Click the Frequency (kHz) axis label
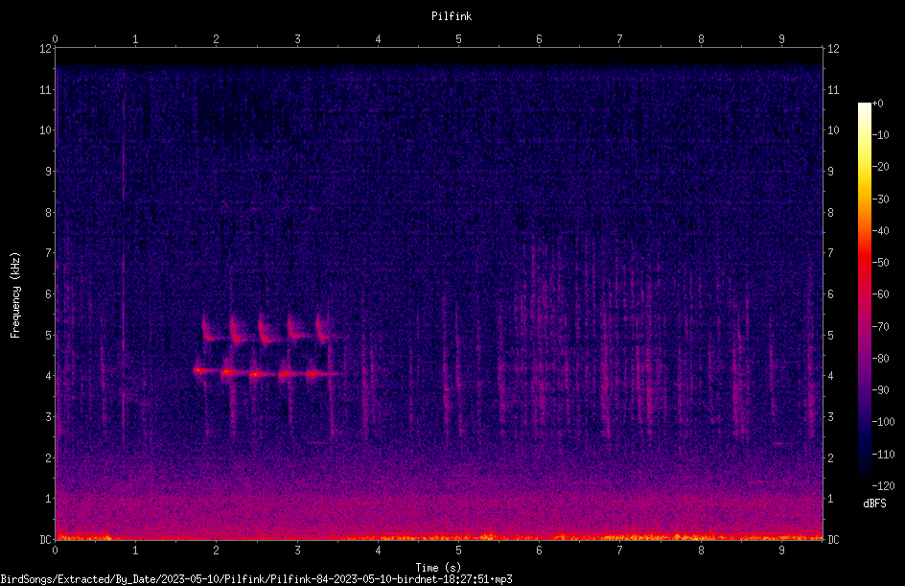 [15, 295]
